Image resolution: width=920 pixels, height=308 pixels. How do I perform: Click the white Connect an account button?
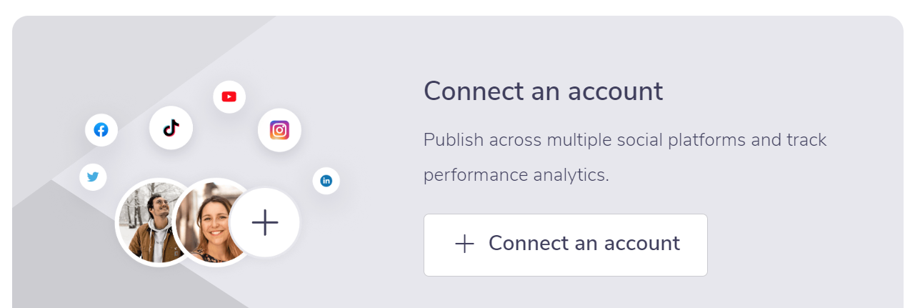tap(566, 244)
